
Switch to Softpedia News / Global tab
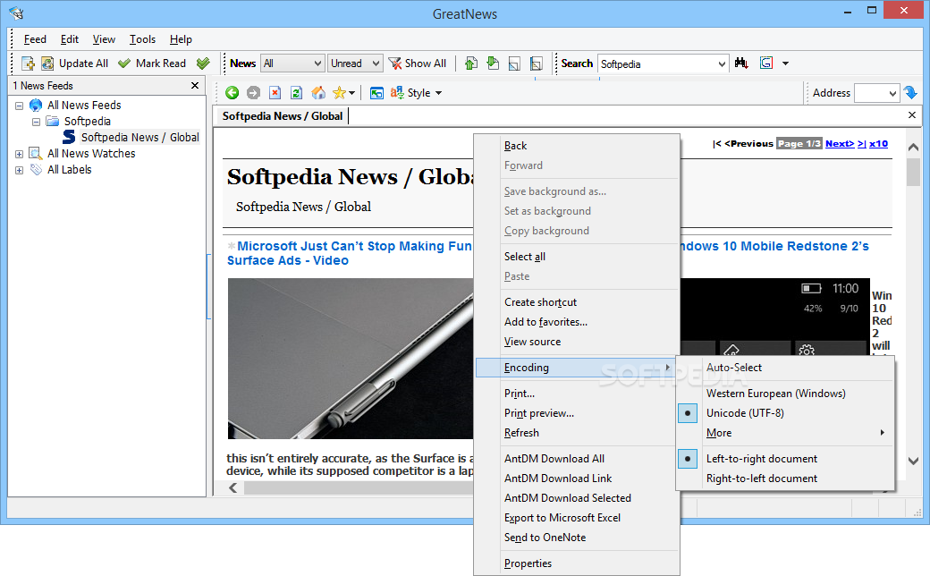pyautogui.click(x=283, y=116)
